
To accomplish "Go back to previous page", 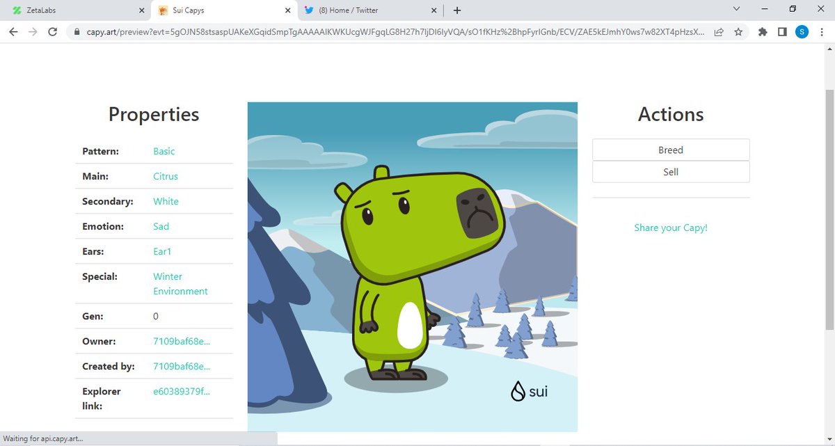I will (x=13, y=32).
